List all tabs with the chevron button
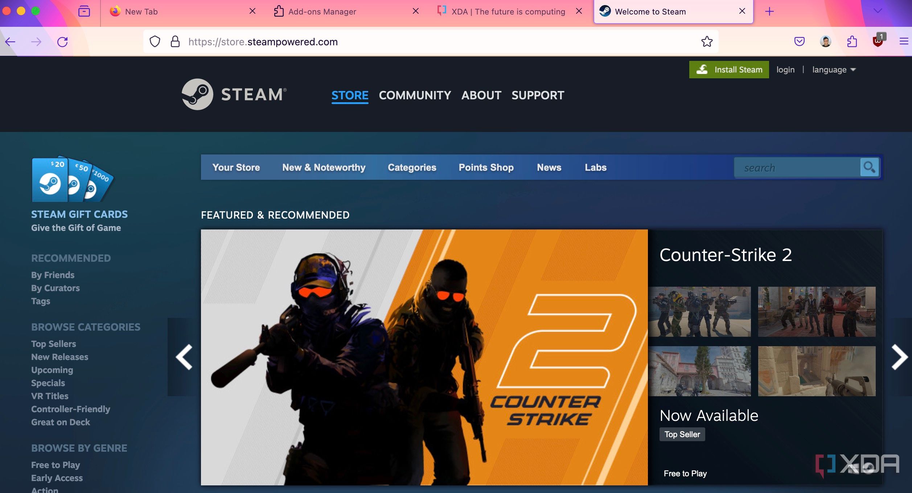The height and width of the screenshot is (493, 912). click(878, 11)
